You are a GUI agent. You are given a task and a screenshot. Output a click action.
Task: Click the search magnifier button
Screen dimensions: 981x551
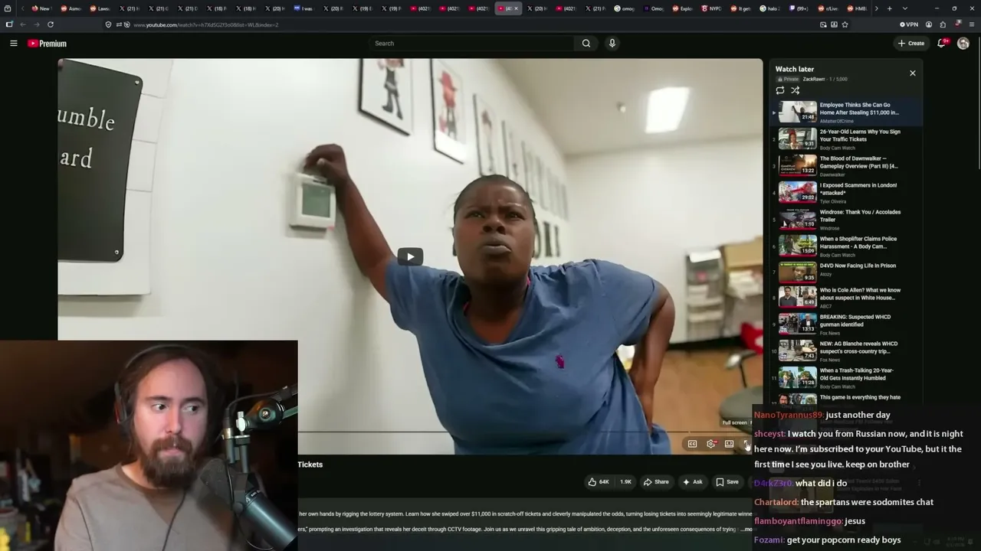click(x=586, y=44)
